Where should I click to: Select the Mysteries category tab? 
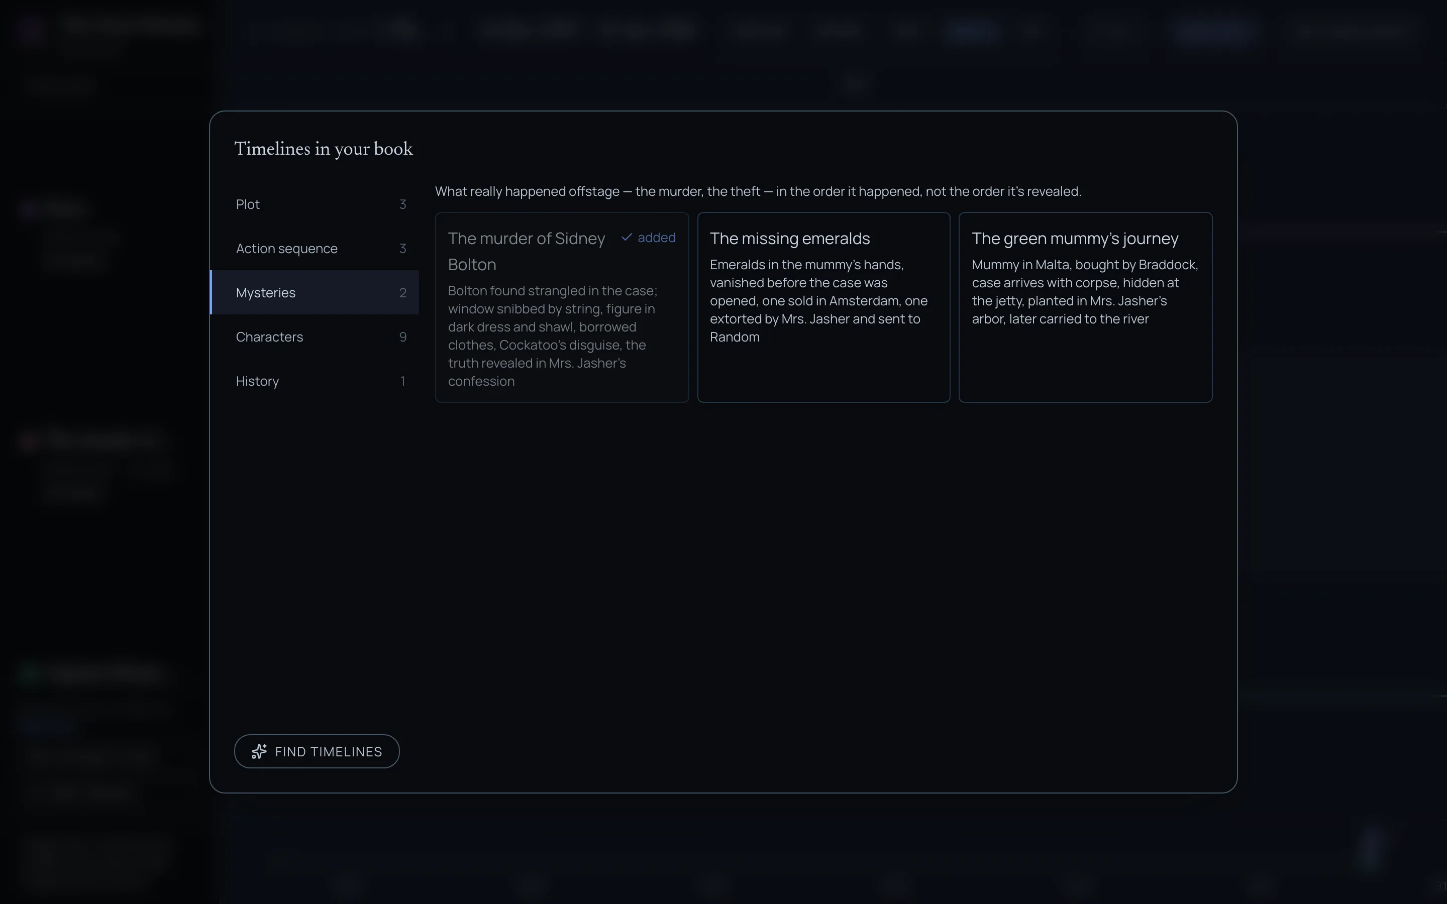(x=315, y=292)
